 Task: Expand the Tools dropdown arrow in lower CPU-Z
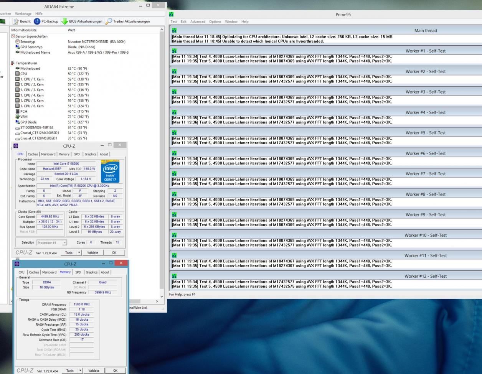(x=80, y=371)
